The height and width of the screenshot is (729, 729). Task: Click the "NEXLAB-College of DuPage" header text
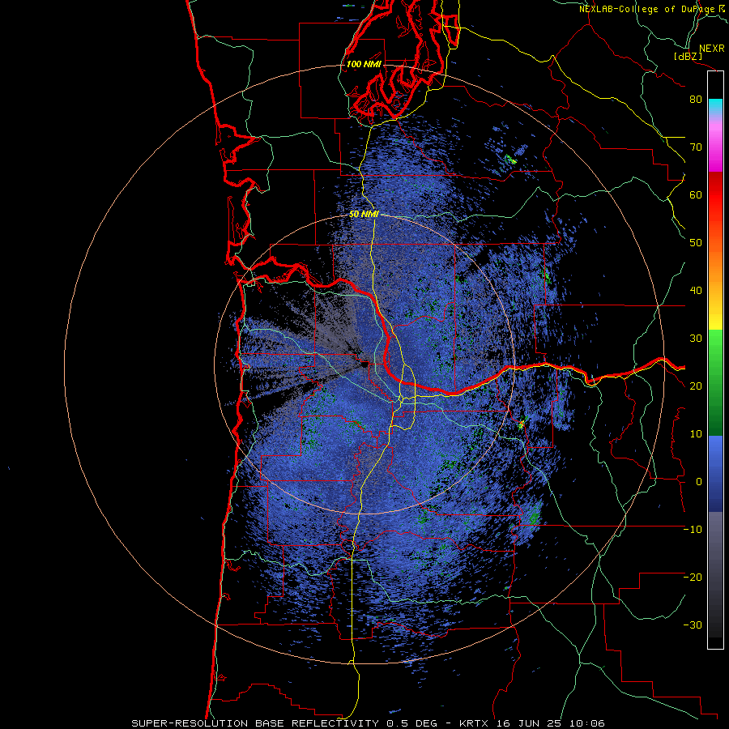click(646, 9)
